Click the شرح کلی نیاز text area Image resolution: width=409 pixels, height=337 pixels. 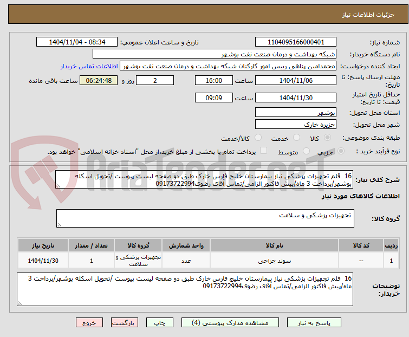(x=204, y=179)
